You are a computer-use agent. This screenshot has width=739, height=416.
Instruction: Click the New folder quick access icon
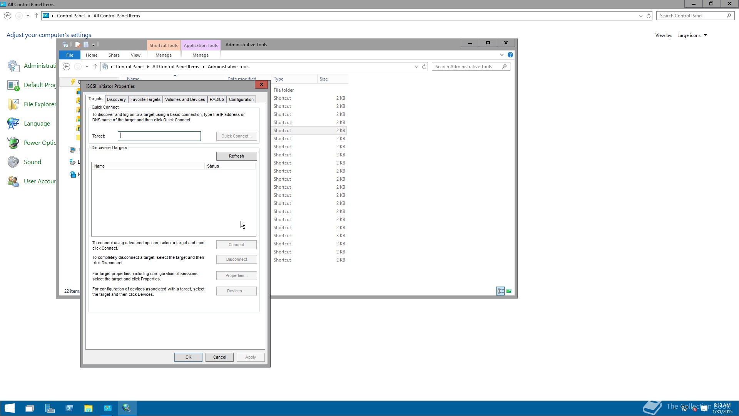click(x=86, y=45)
